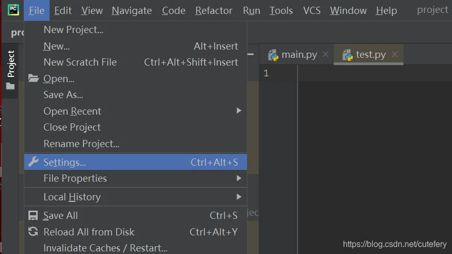The image size is (452, 254).
Task: Click the floppy disk Save All icon
Action: coord(33,215)
